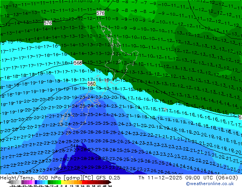The height and width of the screenshot is (187, 242).
Task: Click the '54' legend scale maximum value
Action: (x=110, y=186)
